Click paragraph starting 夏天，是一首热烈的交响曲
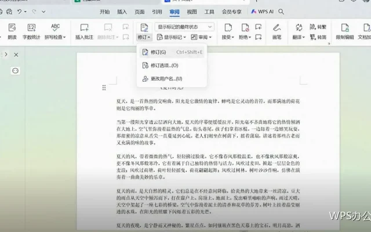The height and width of the screenshot is (232, 371). coord(208,105)
